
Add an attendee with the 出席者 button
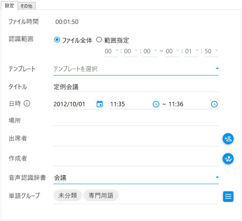pyautogui.click(x=228, y=138)
